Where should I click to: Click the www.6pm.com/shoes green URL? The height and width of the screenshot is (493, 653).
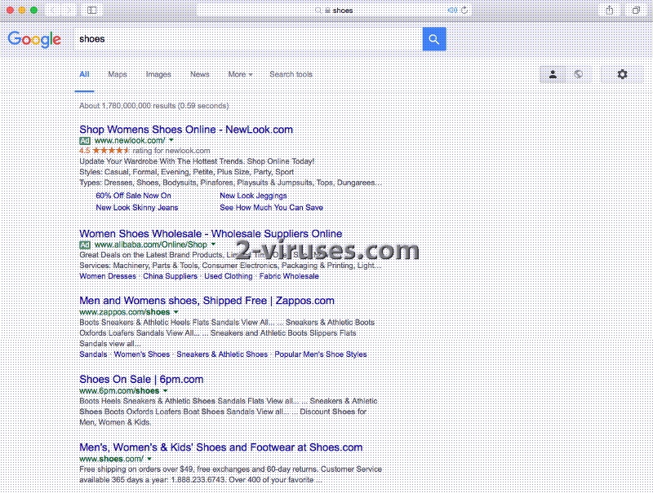point(119,391)
